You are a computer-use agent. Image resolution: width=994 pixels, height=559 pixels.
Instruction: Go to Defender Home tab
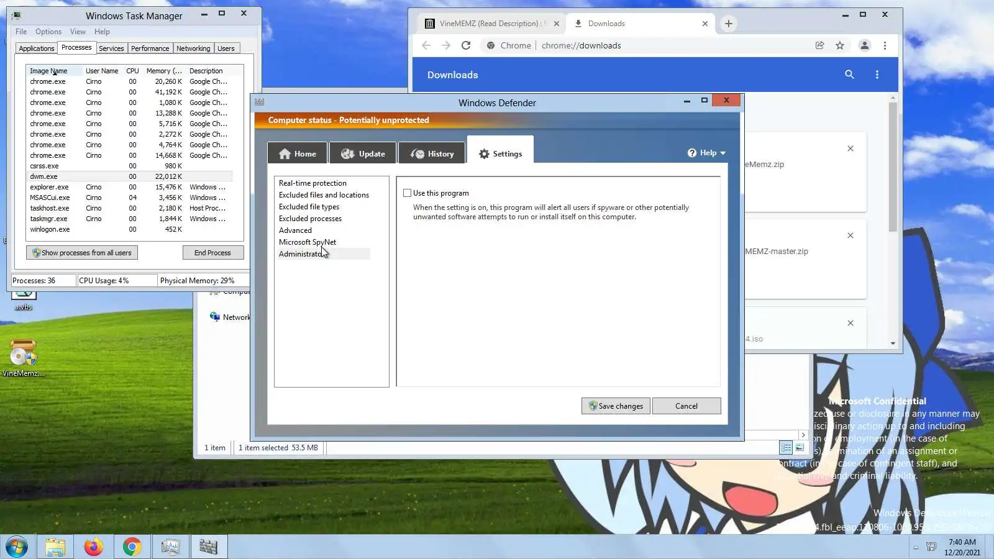click(x=298, y=153)
